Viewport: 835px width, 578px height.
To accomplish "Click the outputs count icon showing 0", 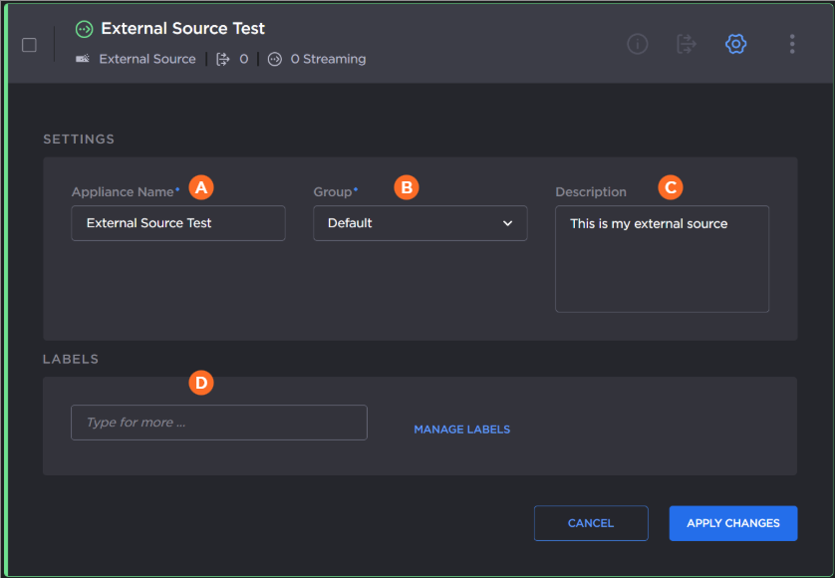I will click(223, 59).
